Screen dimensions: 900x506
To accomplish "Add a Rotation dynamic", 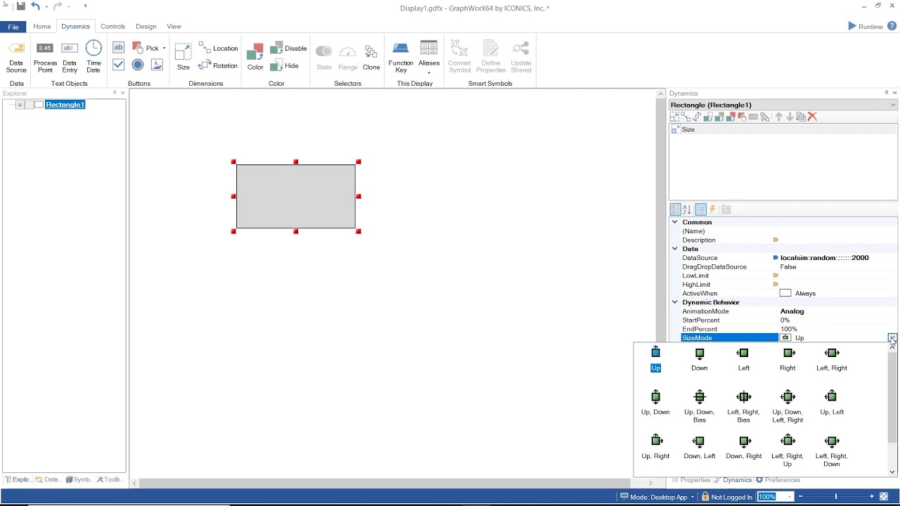I will (219, 65).
